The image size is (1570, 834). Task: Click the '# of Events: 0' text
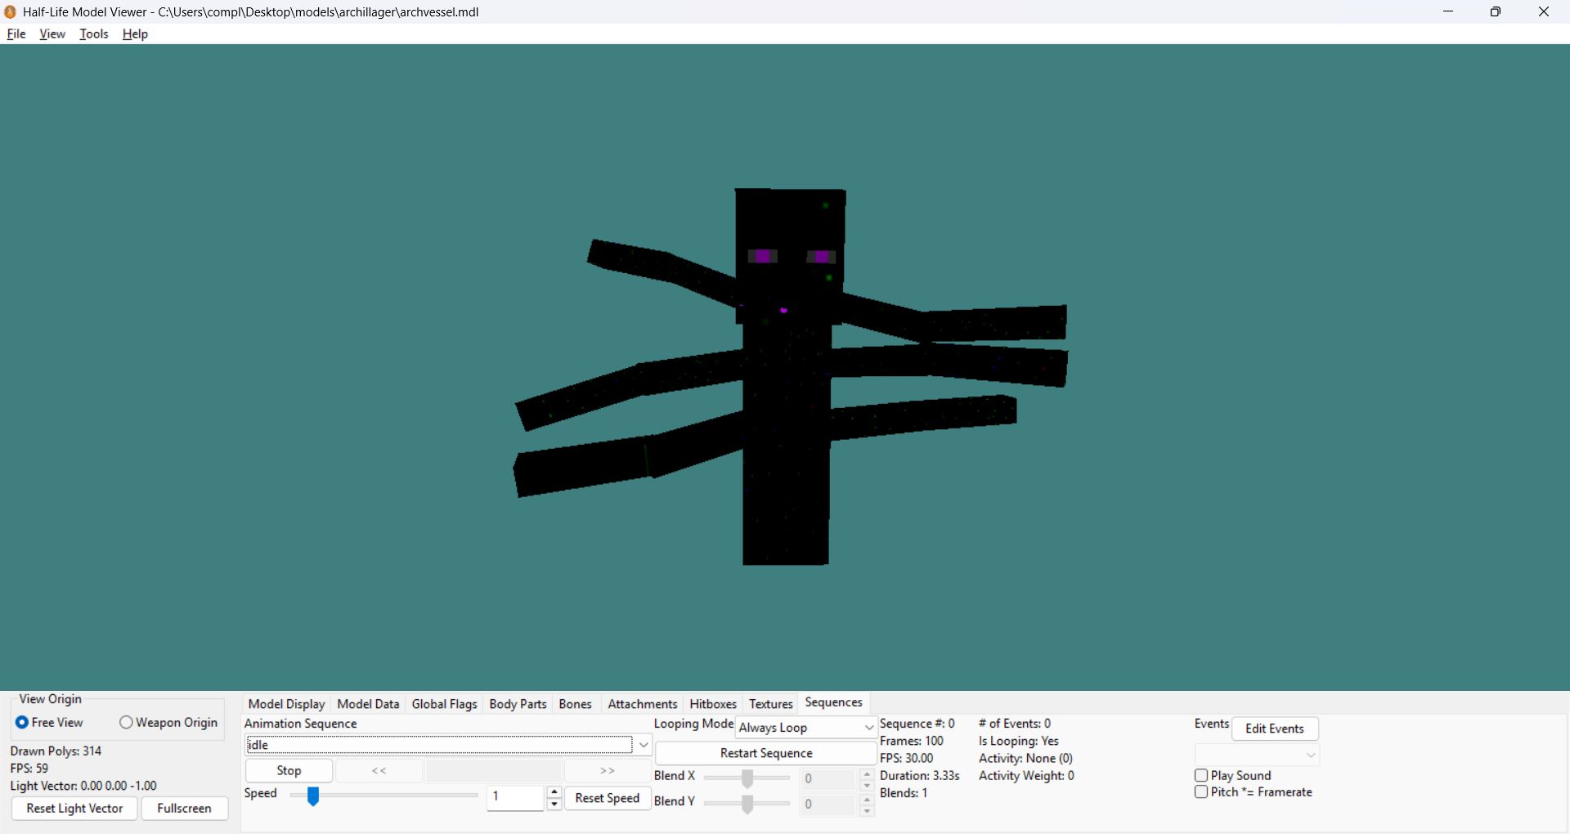[1015, 724]
